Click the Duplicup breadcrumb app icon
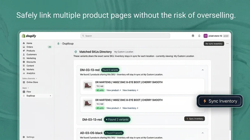Viewport: 250px width, 140px height. (x=58, y=44)
